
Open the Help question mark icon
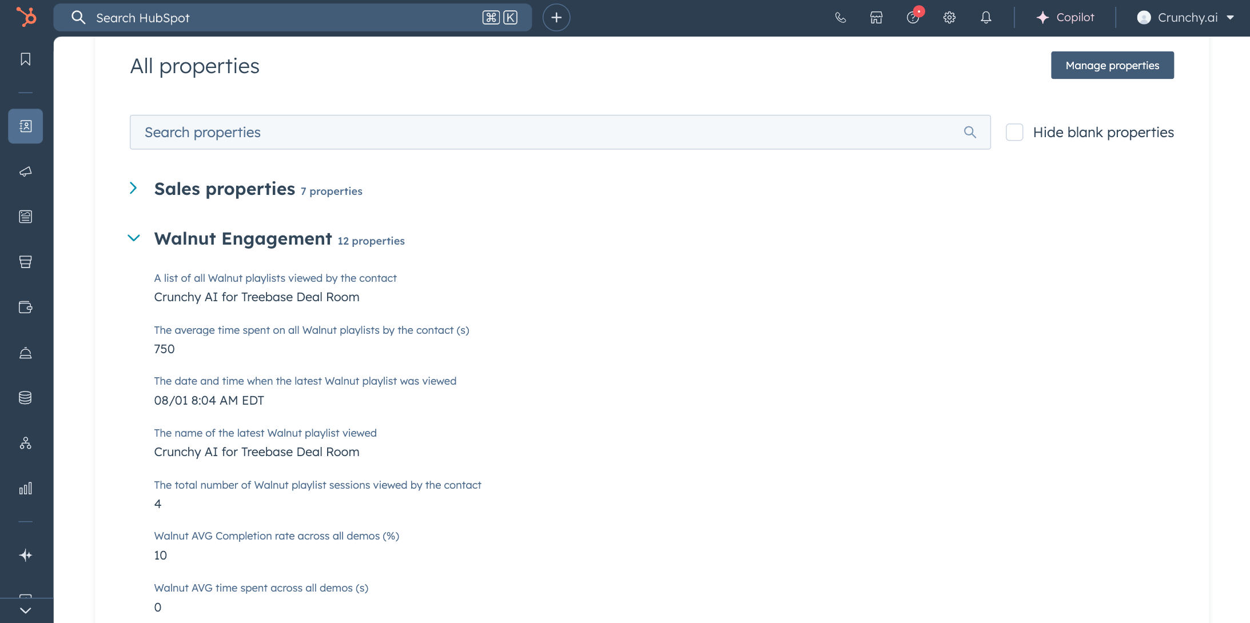click(912, 17)
